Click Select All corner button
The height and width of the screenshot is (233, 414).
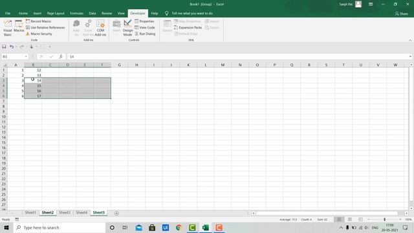point(4,65)
